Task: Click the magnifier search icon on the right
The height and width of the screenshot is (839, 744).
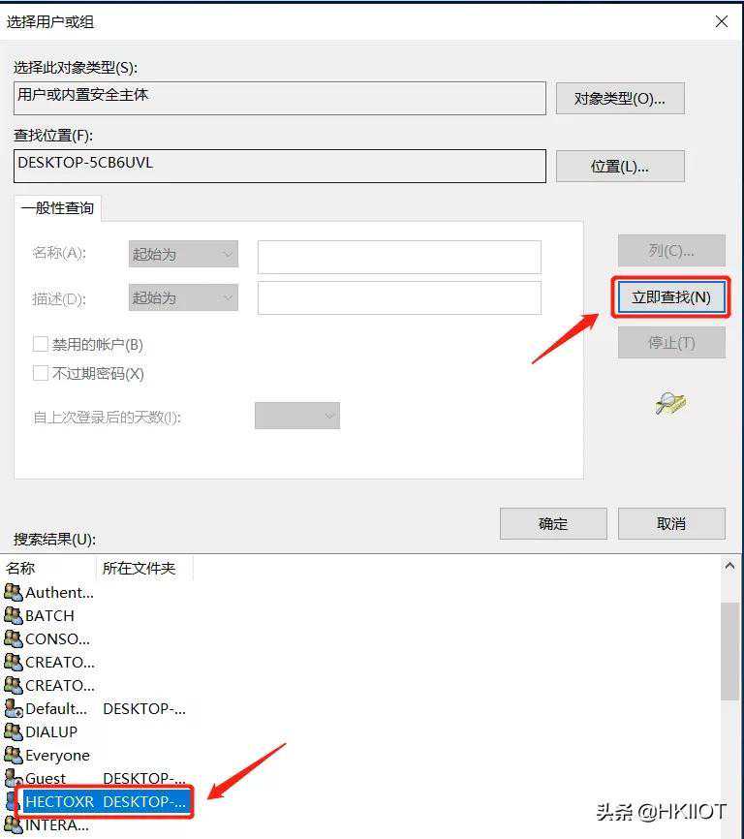Action: click(670, 403)
